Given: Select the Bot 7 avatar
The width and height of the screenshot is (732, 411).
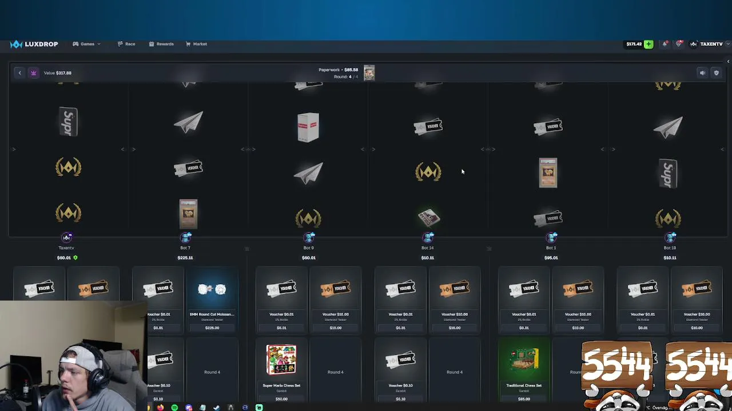Looking at the screenshot, I should [x=186, y=237].
